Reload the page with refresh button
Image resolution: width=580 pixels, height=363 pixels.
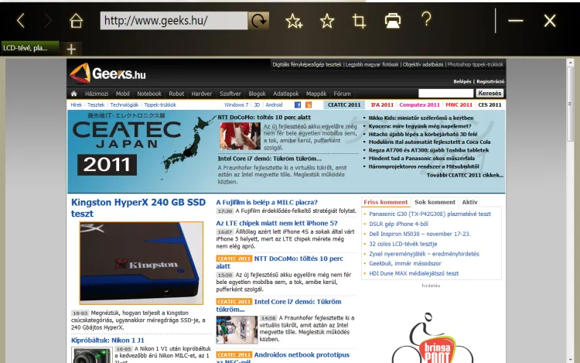259,21
